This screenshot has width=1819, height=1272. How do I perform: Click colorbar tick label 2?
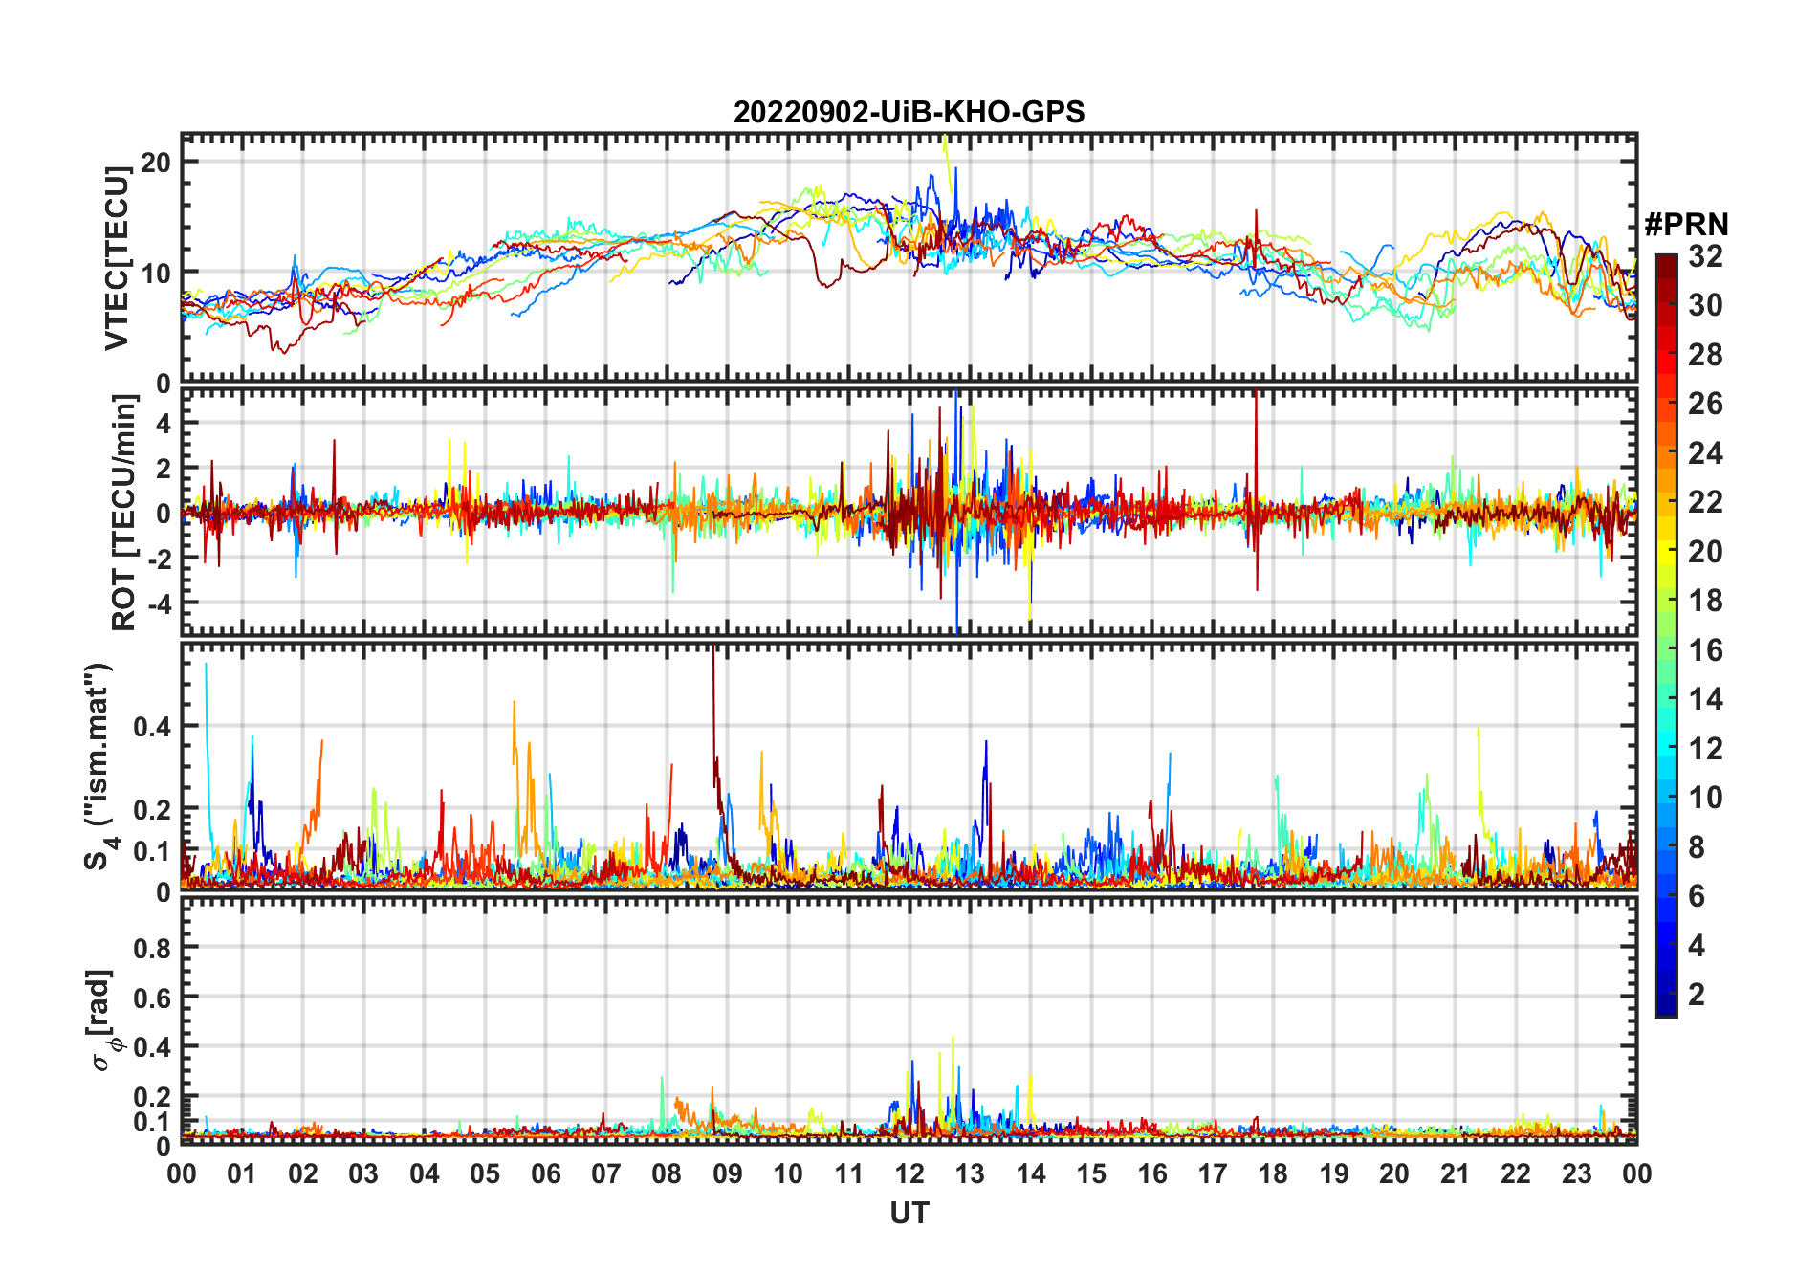[x=1697, y=995]
